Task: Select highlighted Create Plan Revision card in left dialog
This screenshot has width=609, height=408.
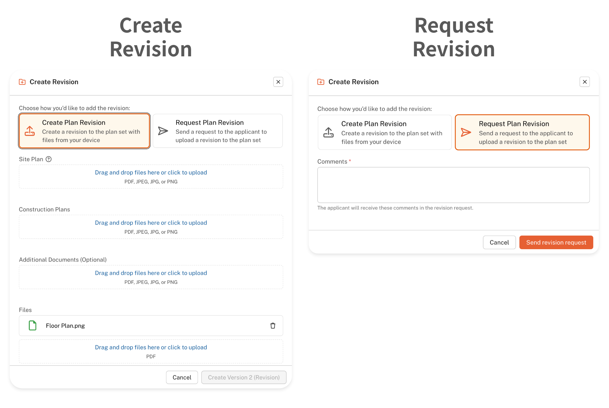Action: [84, 131]
